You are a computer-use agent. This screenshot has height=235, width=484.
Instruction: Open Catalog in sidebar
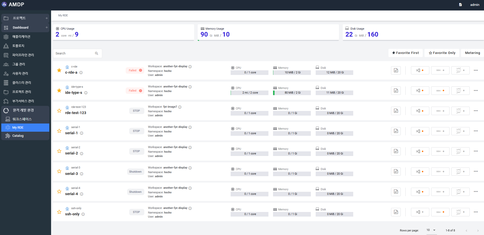pos(25,136)
